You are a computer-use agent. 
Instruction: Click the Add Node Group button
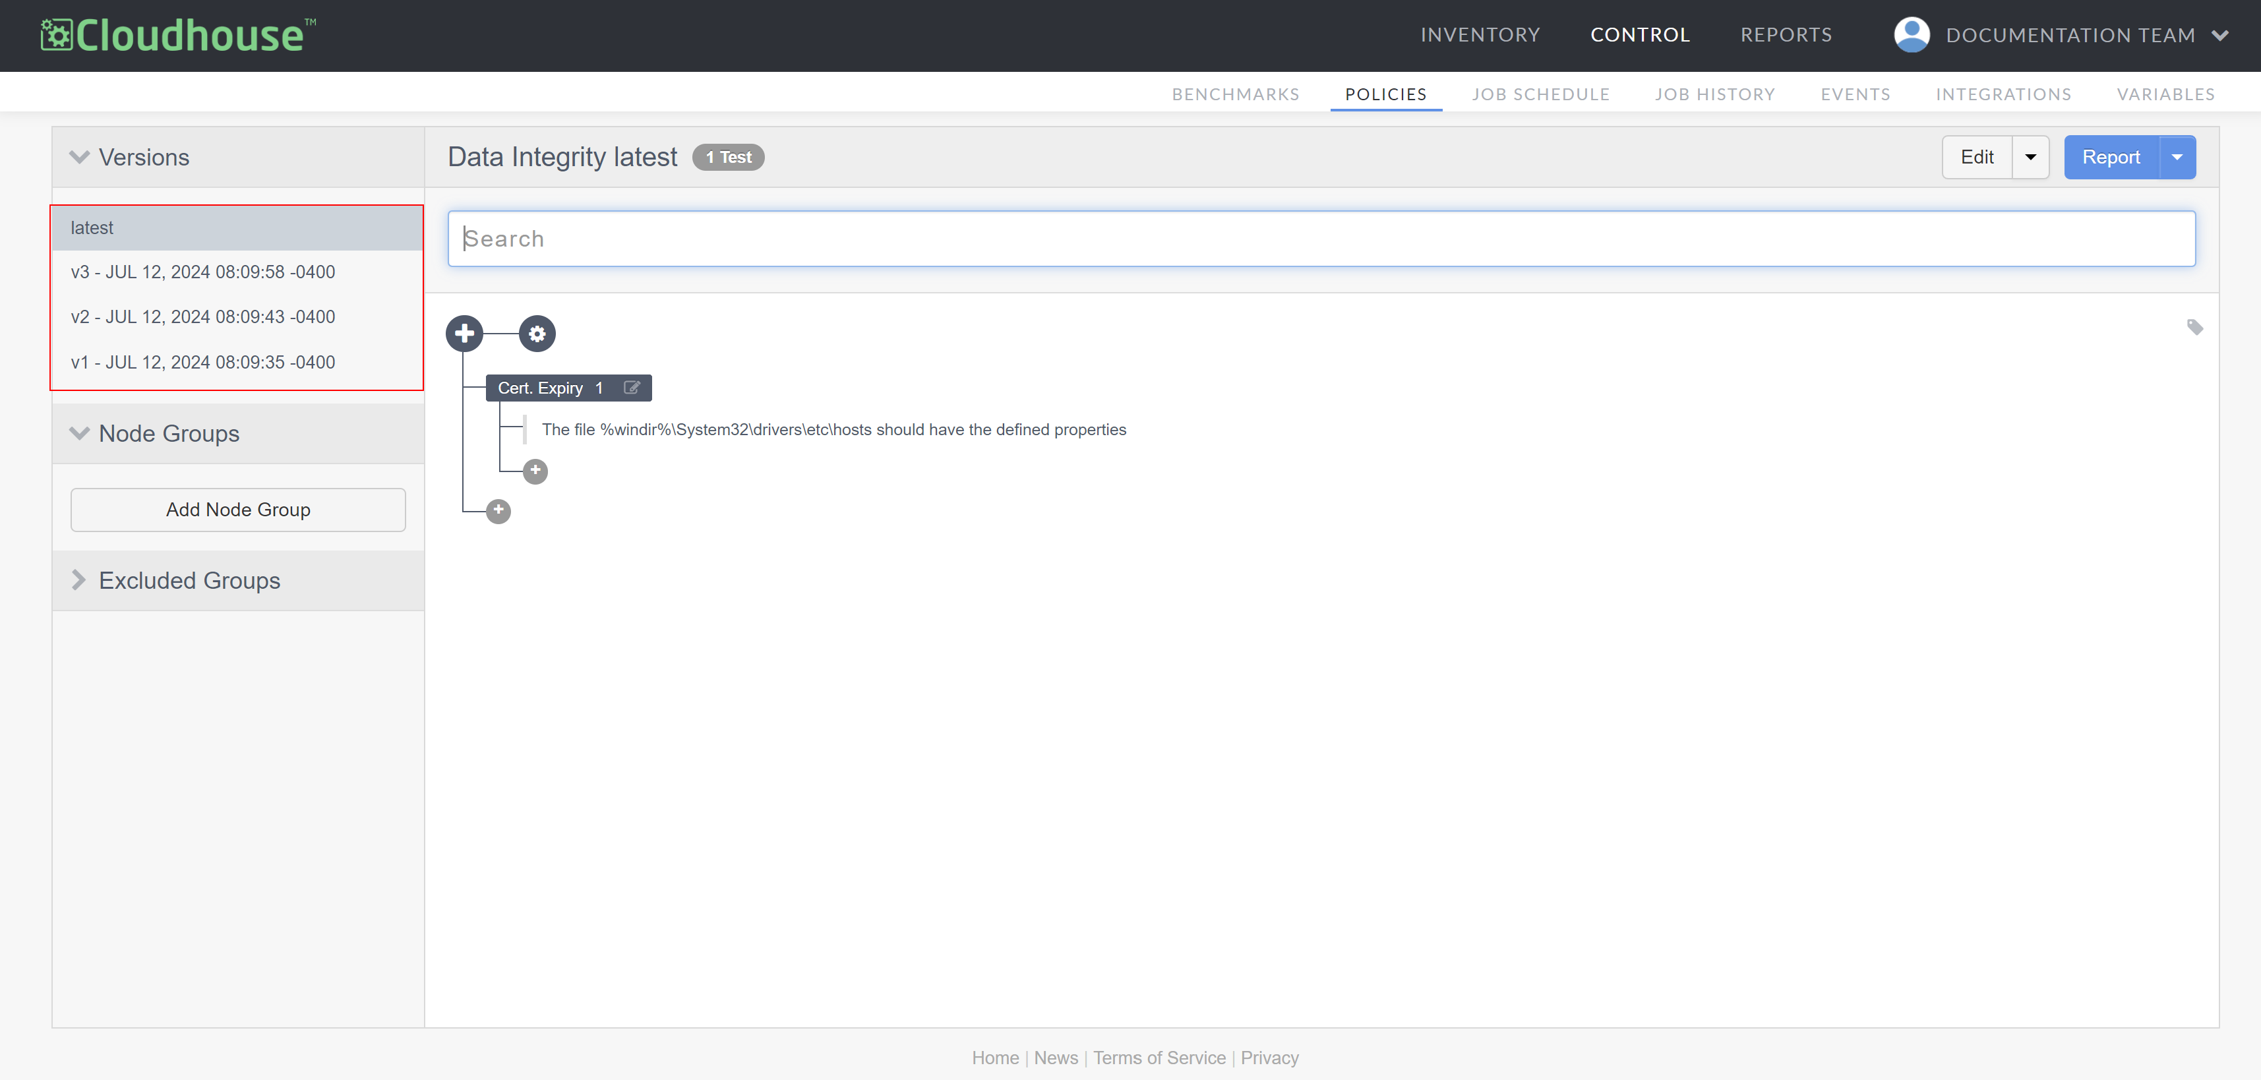pos(238,510)
